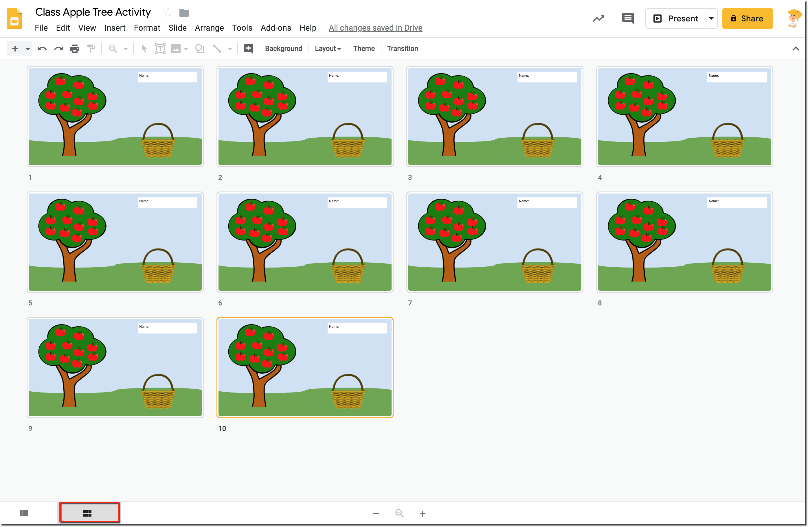Toggle the grid view button
Screen dimensions: 808x527
[x=89, y=513]
